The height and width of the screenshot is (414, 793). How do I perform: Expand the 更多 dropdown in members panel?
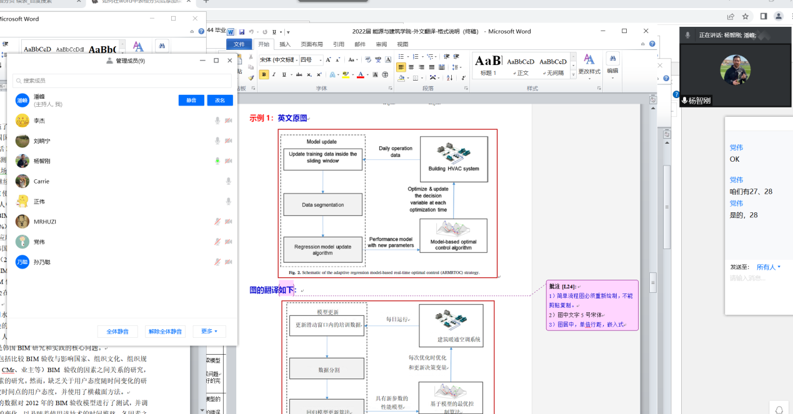point(209,332)
